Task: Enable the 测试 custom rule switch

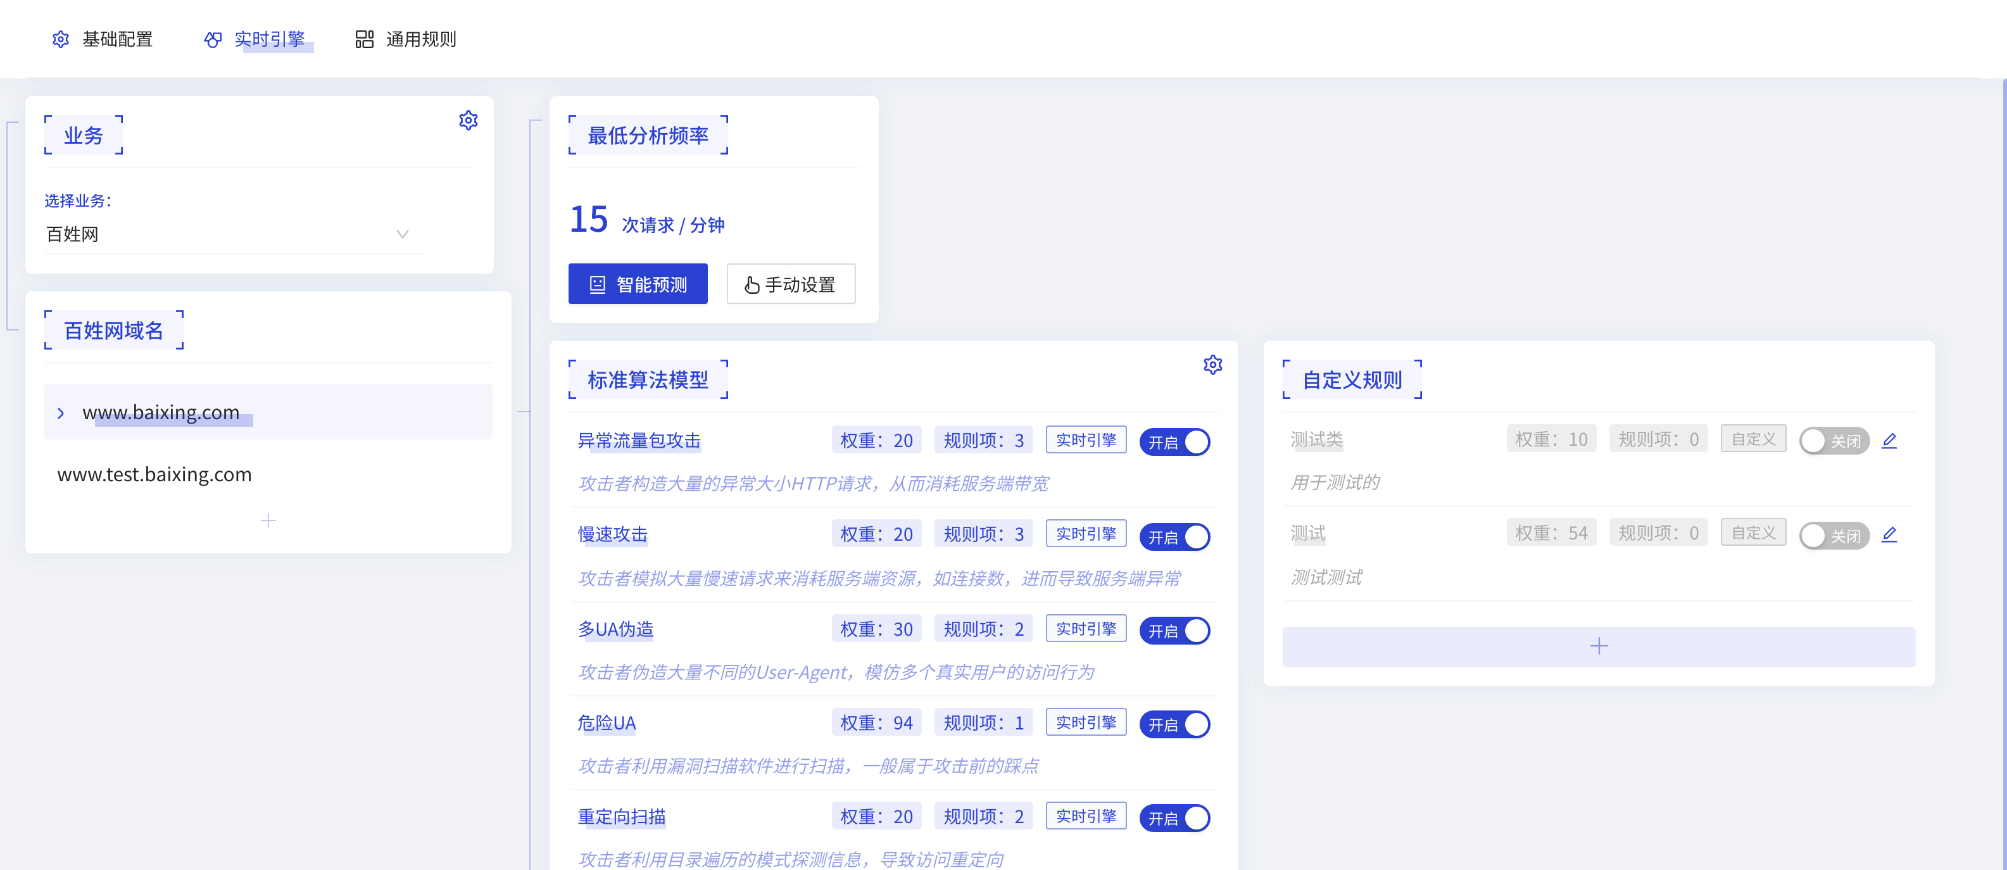Action: coord(1834,536)
